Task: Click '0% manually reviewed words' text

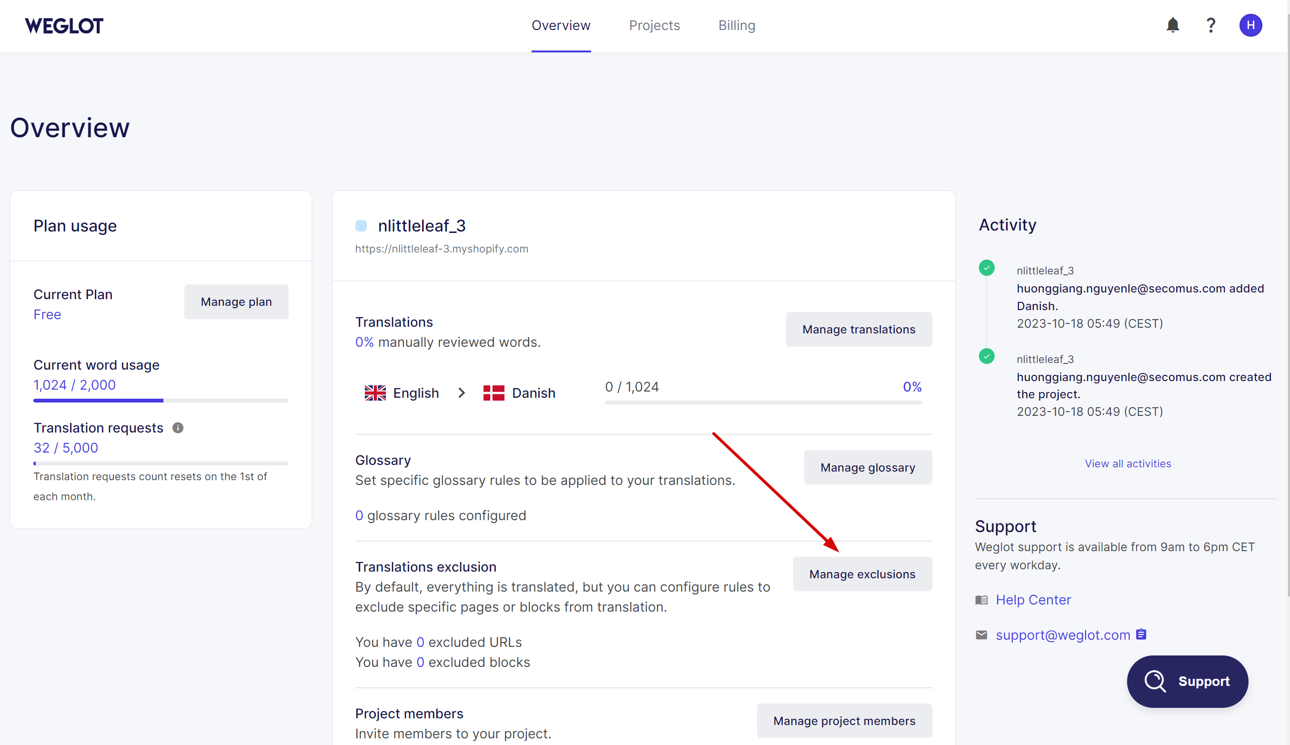Action: tap(447, 342)
